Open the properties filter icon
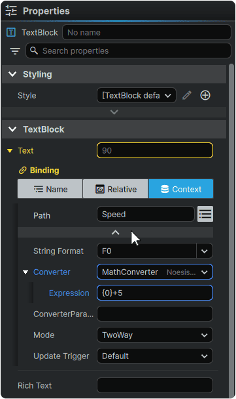The image size is (236, 399). click(15, 51)
